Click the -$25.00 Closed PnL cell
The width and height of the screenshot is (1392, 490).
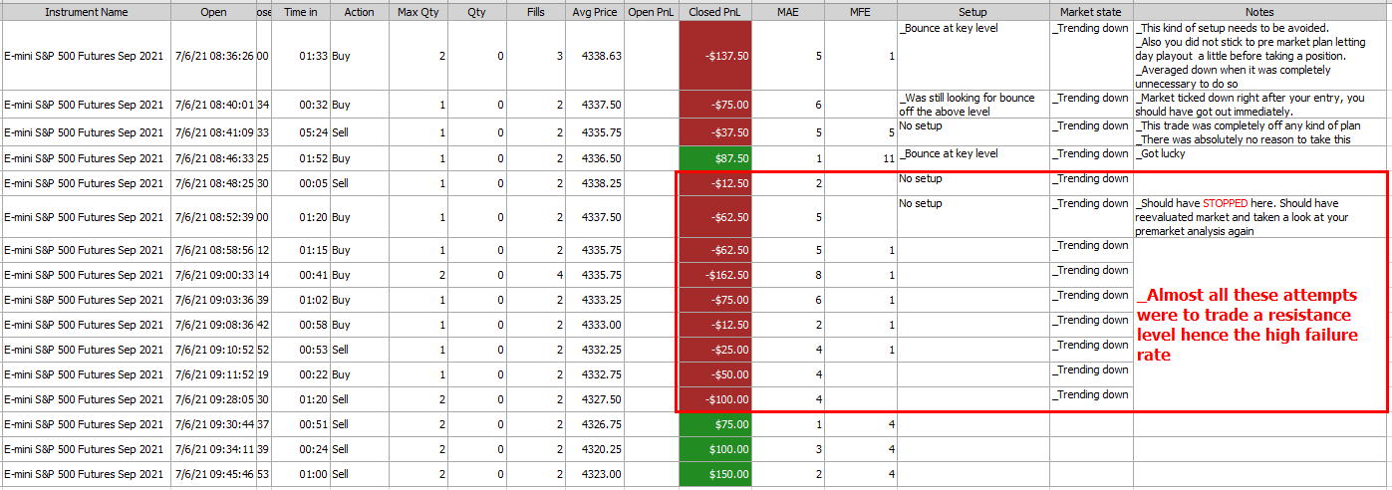714,350
